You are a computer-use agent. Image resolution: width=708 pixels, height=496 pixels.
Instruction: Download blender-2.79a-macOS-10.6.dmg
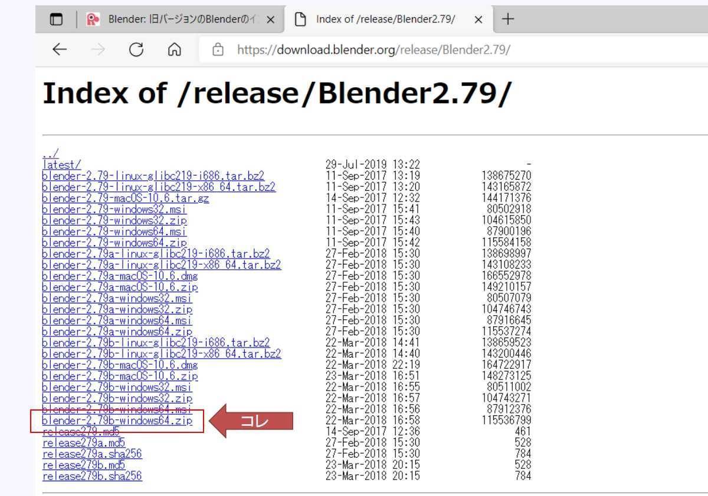[120, 276]
